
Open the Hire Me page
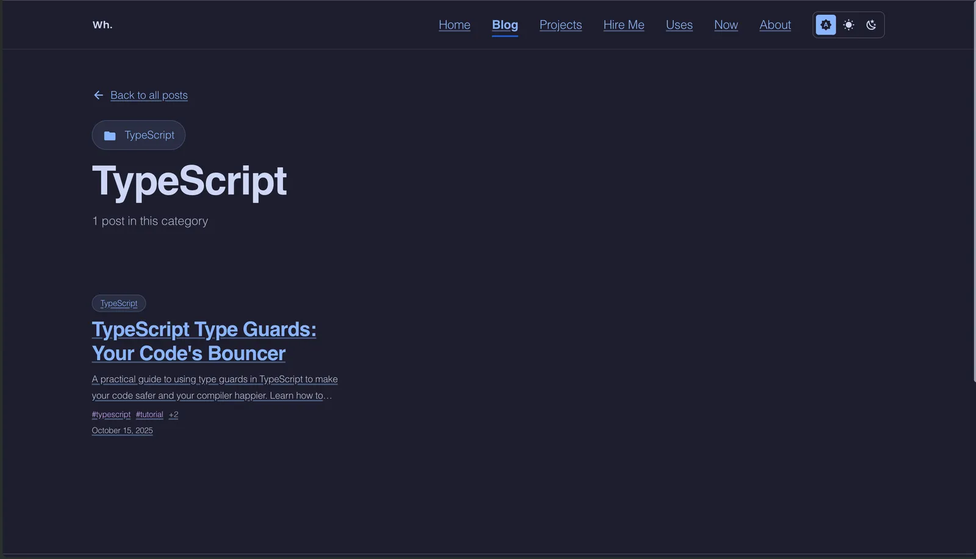(623, 25)
